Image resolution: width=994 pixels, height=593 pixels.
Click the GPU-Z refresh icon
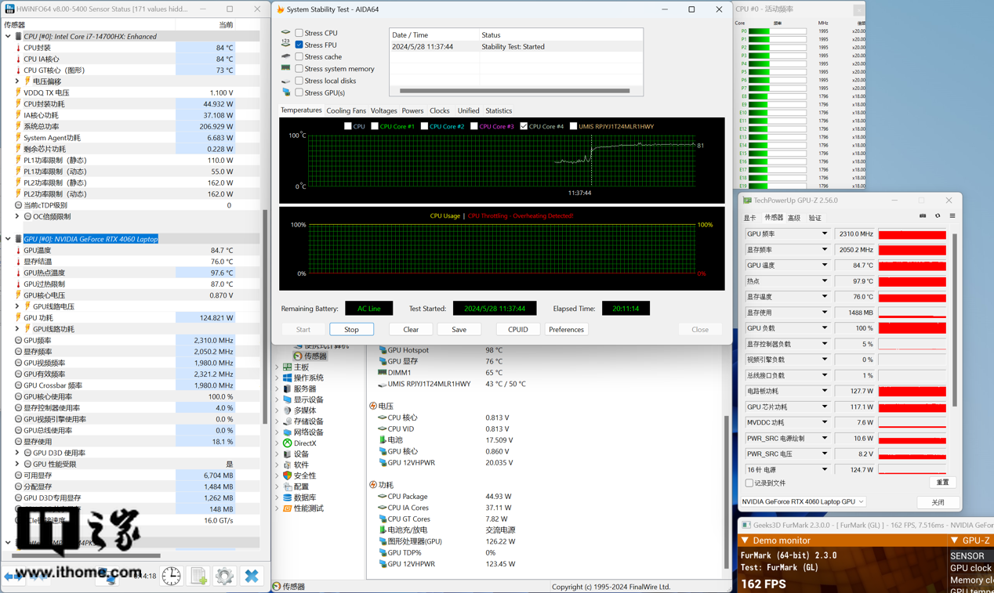point(938,216)
